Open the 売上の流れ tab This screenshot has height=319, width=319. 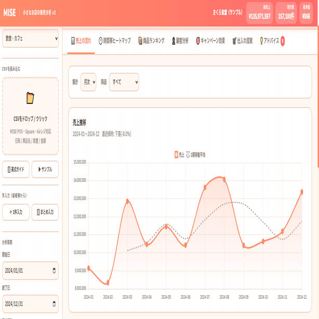[x=81, y=41]
